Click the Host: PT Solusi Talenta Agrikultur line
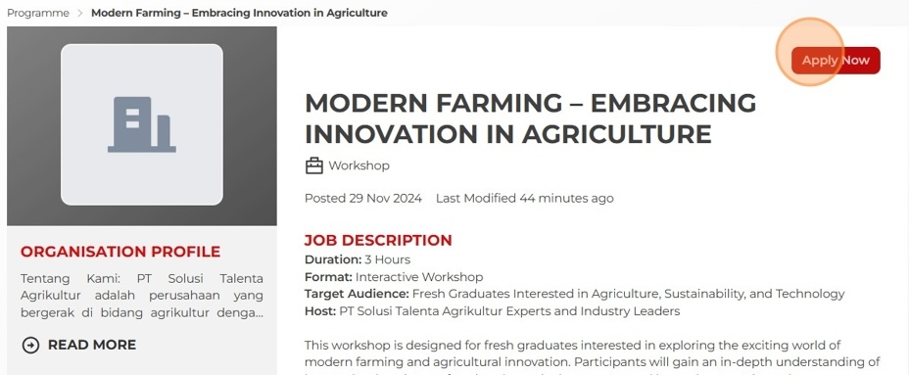The height and width of the screenshot is (375, 909). click(492, 311)
